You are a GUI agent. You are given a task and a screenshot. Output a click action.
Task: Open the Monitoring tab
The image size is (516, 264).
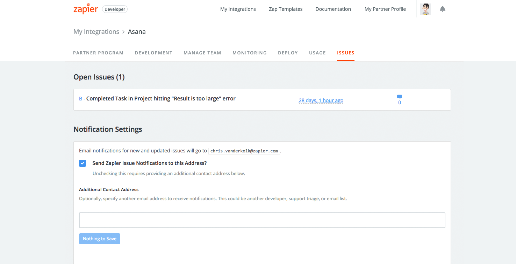coord(250,53)
